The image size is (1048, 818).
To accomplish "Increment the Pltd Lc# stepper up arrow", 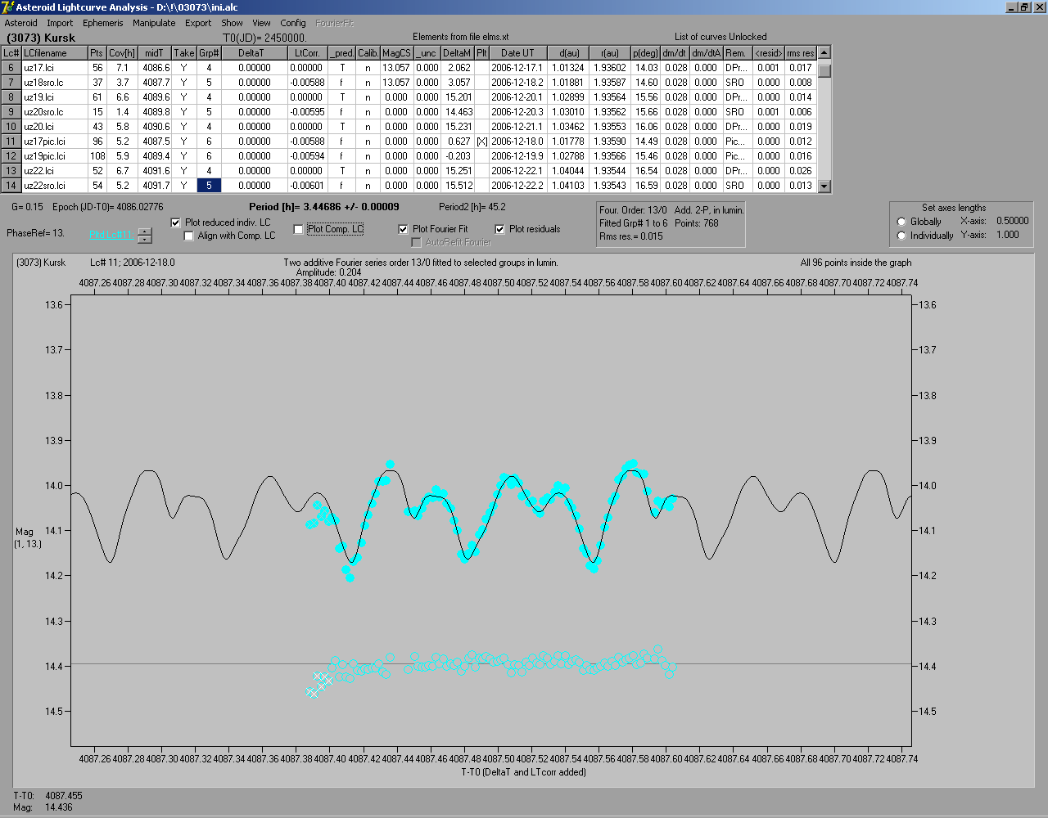I will (x=145, y=231).
